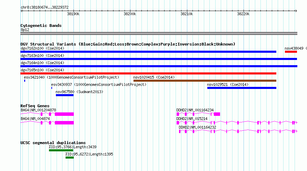Click the dgv7162n100 (Coe2014) label
This screenshot has height=171, width=307.
pos(42,48)
